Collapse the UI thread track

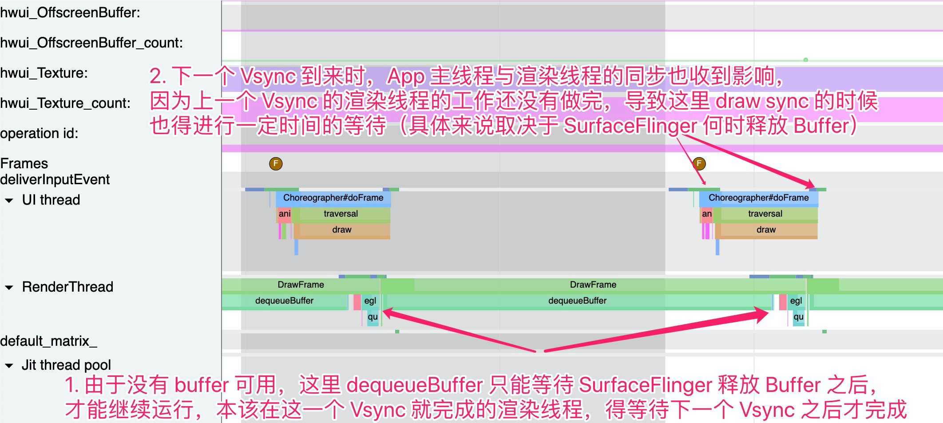click(10, 200)
